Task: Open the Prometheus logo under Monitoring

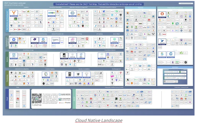Action: (162, 15)
